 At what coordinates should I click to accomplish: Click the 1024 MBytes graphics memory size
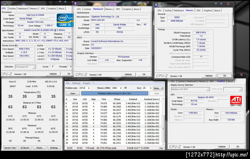pos(231,113)
